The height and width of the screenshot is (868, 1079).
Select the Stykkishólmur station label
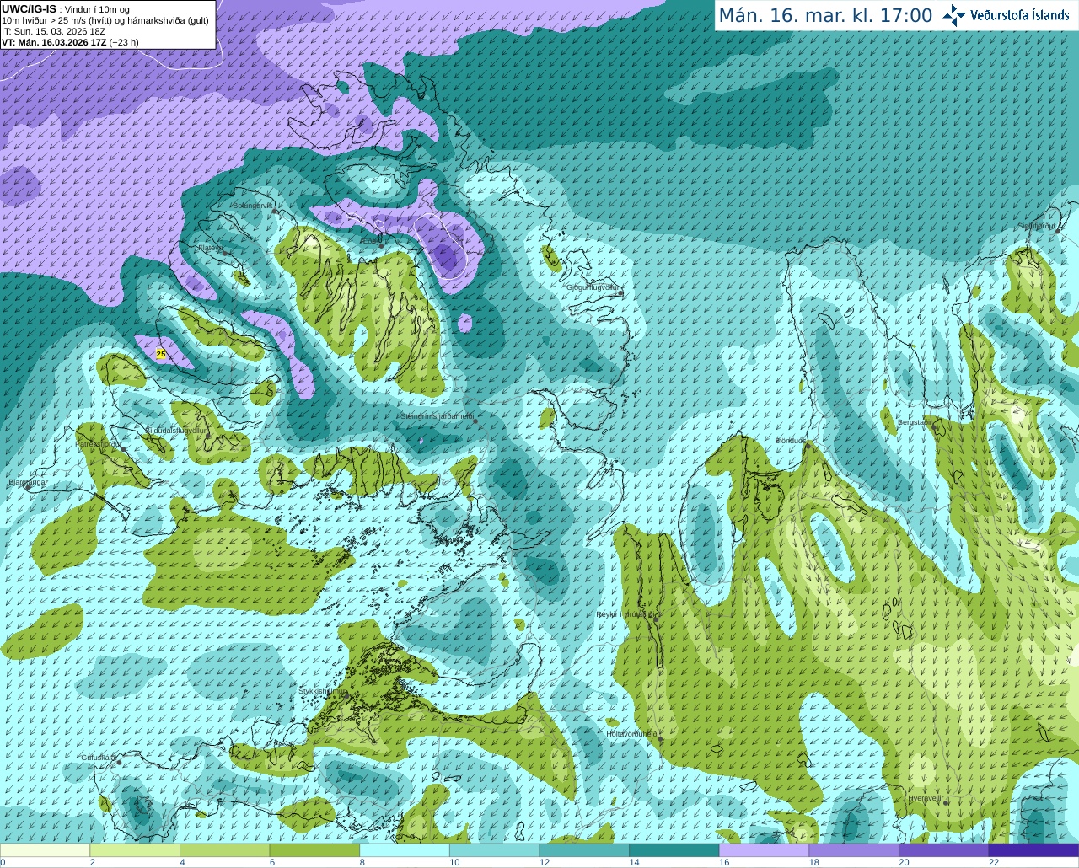point(322,691)
